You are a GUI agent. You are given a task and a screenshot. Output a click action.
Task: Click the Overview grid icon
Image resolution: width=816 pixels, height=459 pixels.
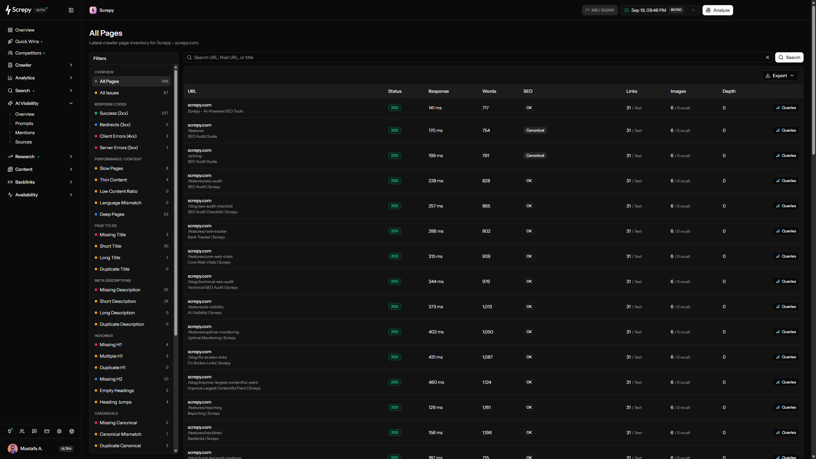click(10, 30)
